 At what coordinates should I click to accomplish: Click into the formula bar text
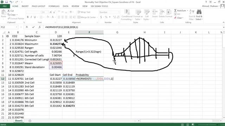click(61, 27)
